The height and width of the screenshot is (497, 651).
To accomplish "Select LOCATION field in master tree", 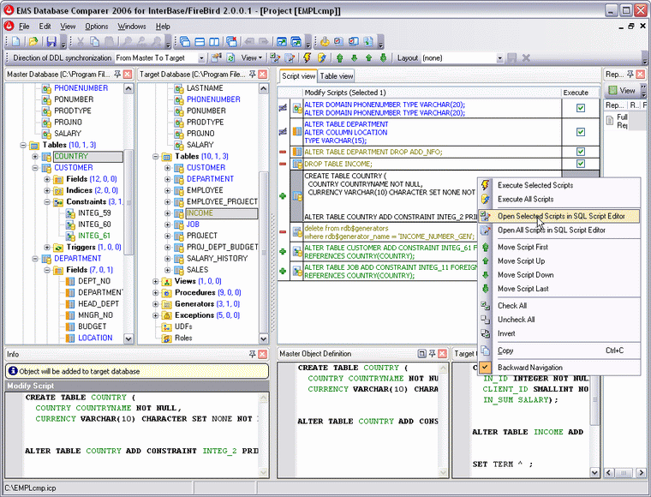I will pyautogui.click(x=95, y=338).
